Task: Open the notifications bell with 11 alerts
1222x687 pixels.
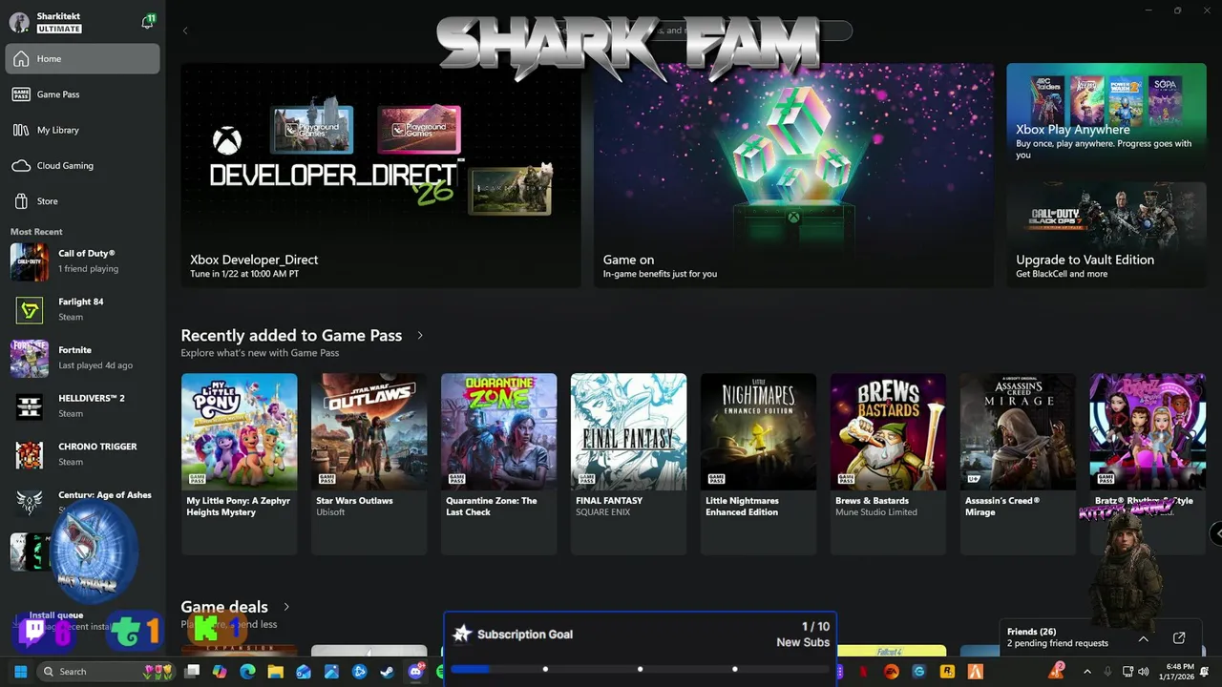Action: click(x=147, y=21)
